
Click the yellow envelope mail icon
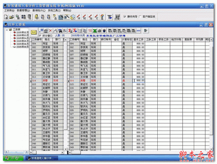pyautogui.click(x=34, y=32)
